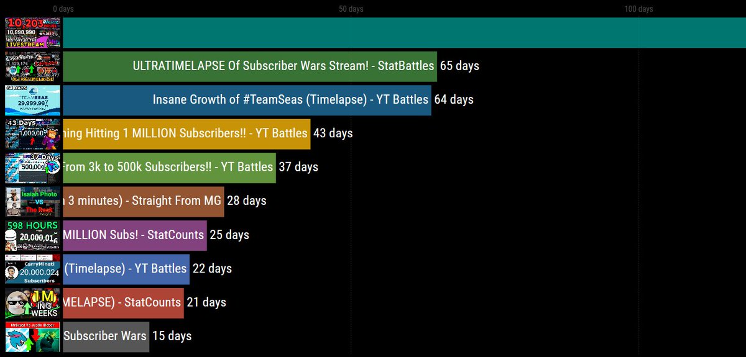Viewport: 746px width, 357px height.
Task: Select the gray Subscriber Wars bar
Action: pos(106,337)
